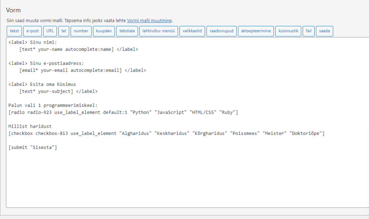This screenshot has height=219, width=369.
Task: Click the radio-923 shortcode line in editor
Action: (123, 113)
